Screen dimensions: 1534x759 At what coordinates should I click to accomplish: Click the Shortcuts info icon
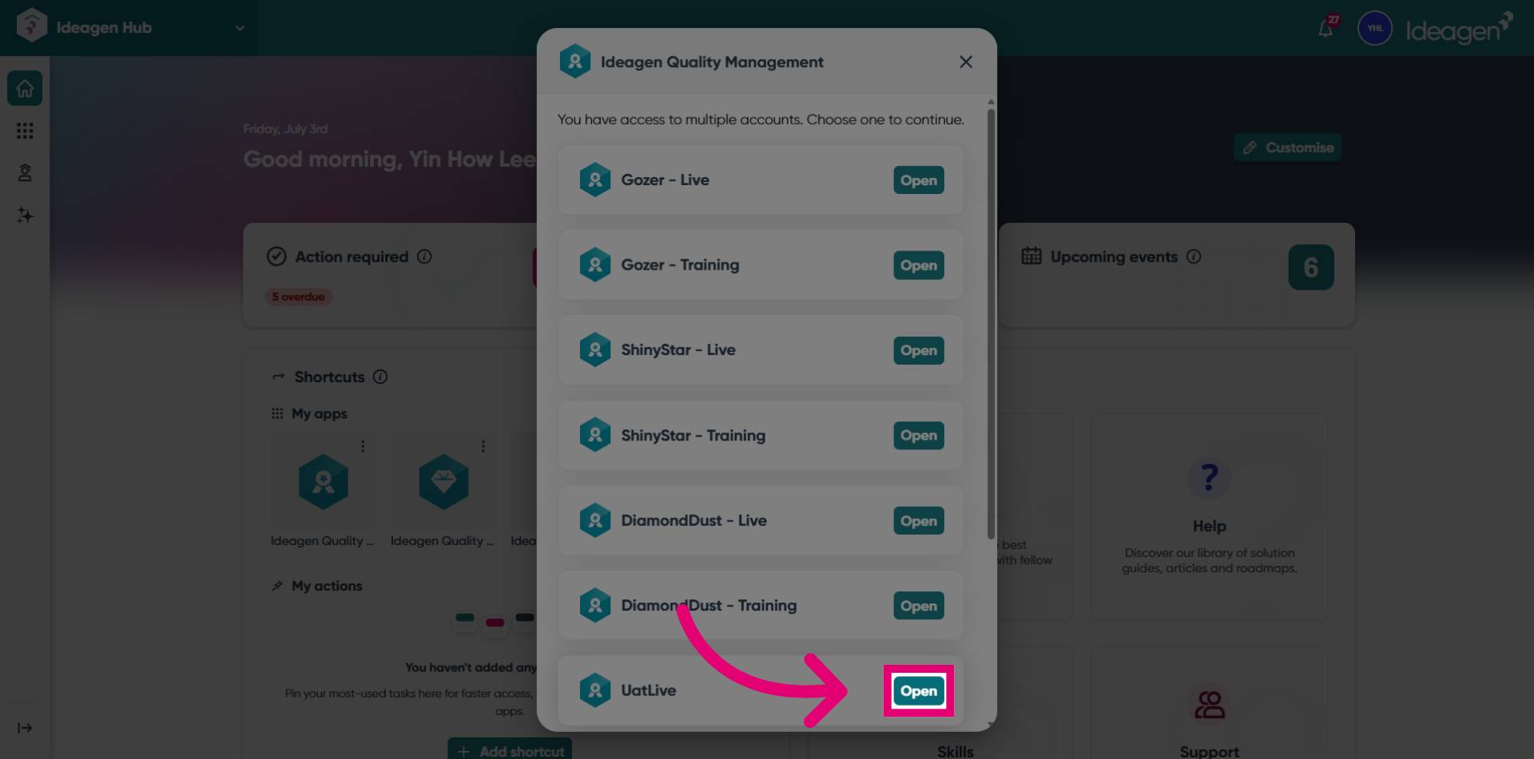(x=380, y=377)
